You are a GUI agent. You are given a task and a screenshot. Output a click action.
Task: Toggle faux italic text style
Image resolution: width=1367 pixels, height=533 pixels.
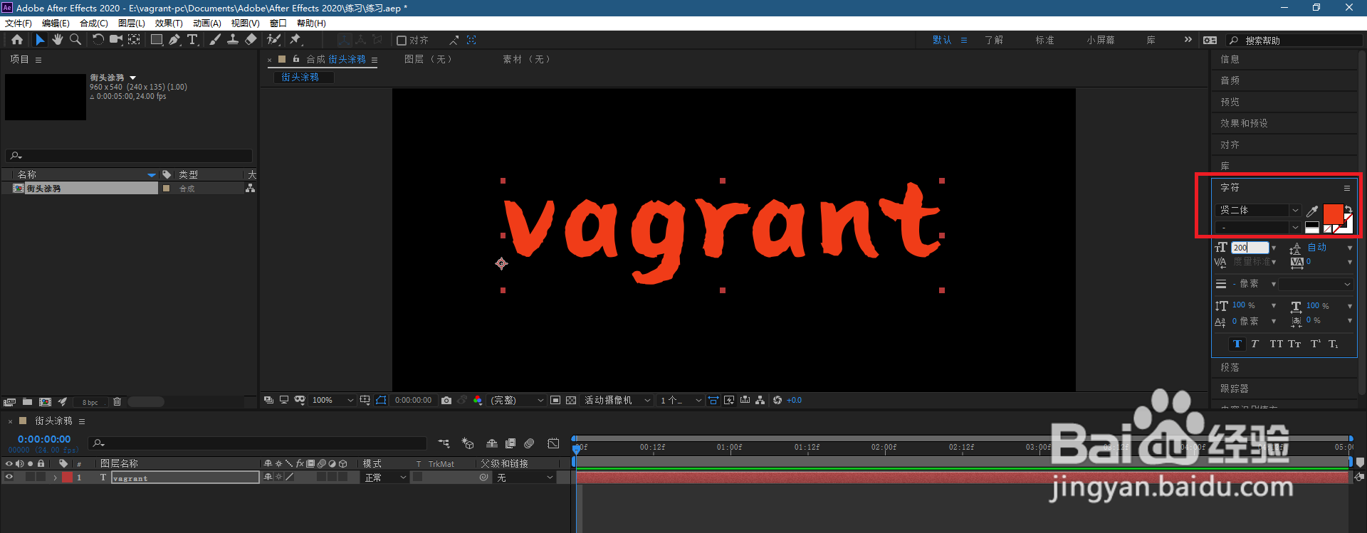1255,344
